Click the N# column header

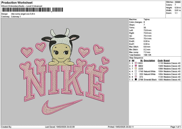tap(133, 61)
